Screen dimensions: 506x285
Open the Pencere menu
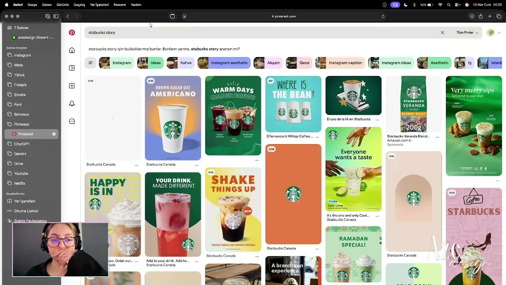click(120, 5)
